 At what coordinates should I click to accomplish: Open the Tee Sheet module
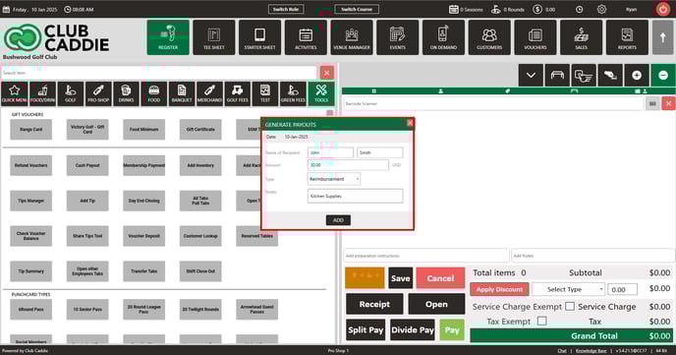(x=214, y=37)
